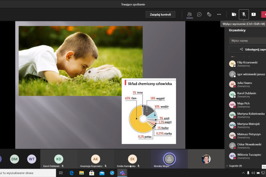Click the DM participant avatar in bottom strip

click(14, 159)
